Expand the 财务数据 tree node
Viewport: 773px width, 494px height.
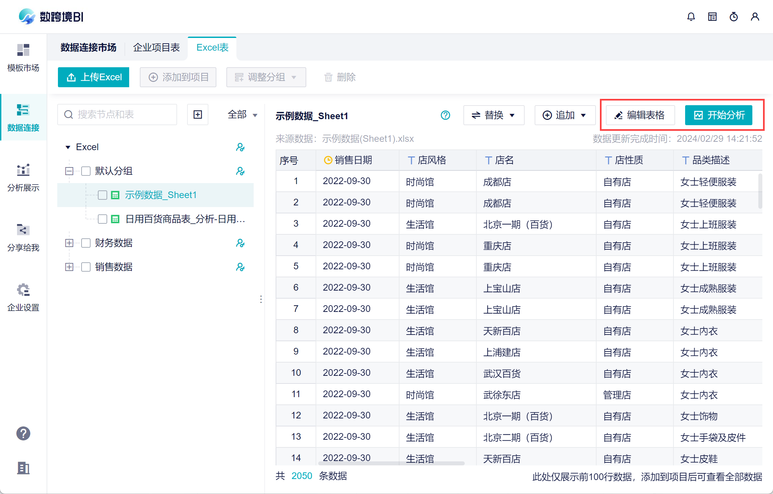point(69,243)
